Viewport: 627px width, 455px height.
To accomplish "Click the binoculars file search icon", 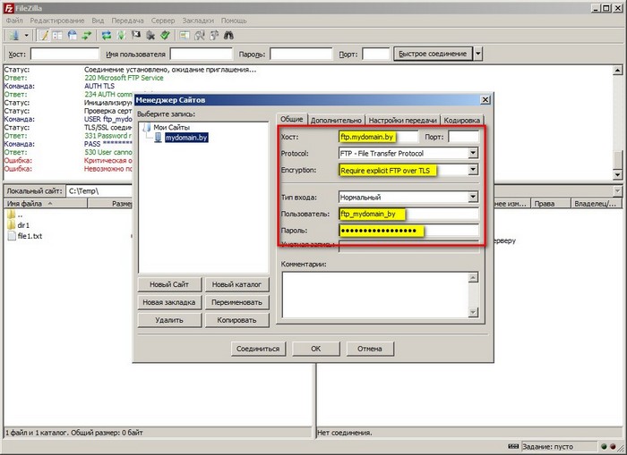I will (228, 36).
